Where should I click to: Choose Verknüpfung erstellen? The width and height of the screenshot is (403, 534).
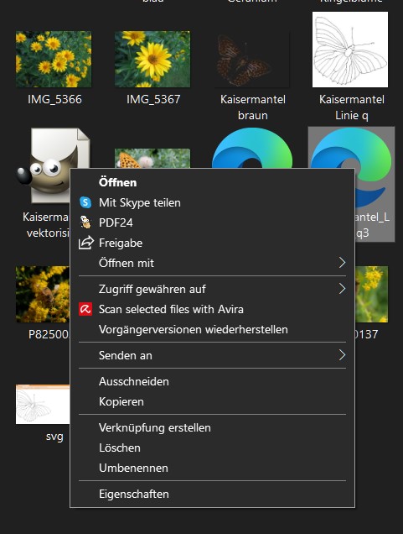coord(212,427)
